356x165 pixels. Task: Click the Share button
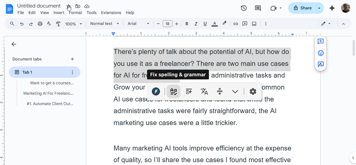(x=301, y=8)
